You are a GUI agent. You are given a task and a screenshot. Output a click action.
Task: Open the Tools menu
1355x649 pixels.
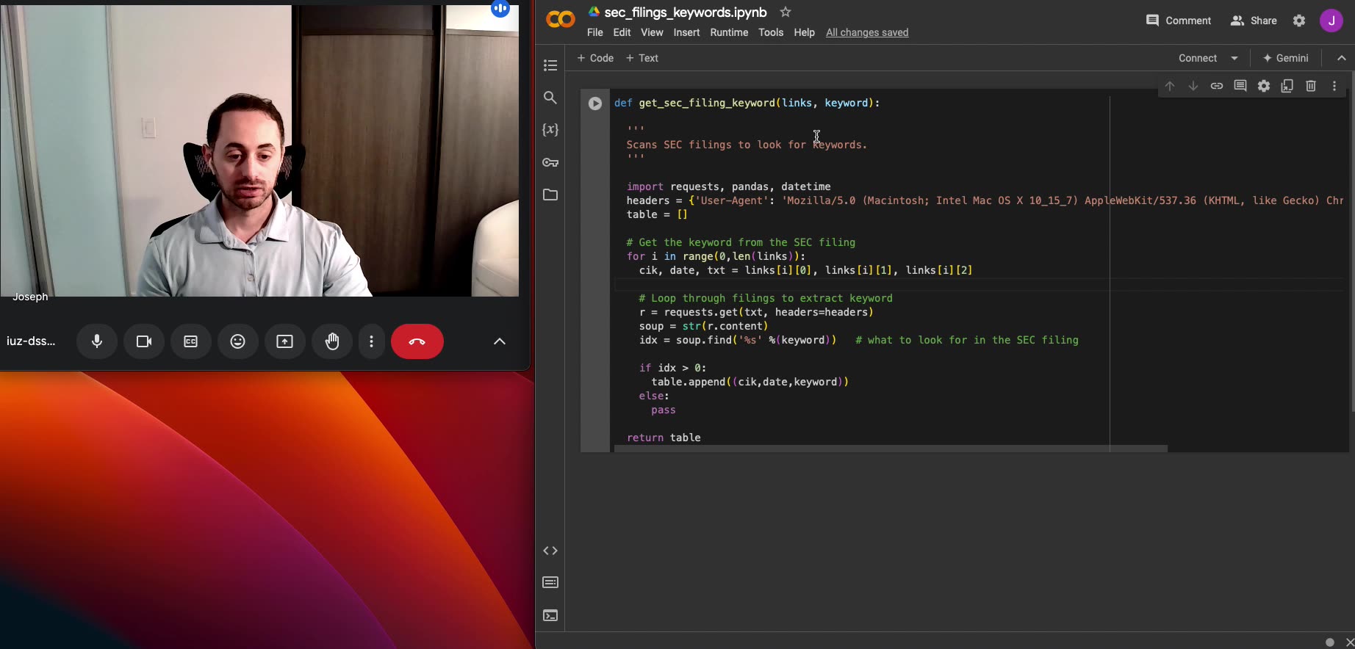coord(771,32)
